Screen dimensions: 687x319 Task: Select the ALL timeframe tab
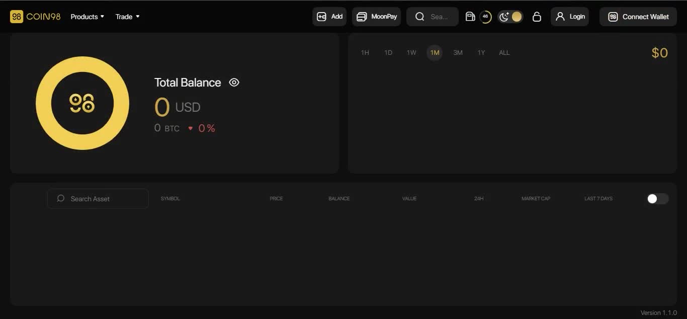pos(504,53)
